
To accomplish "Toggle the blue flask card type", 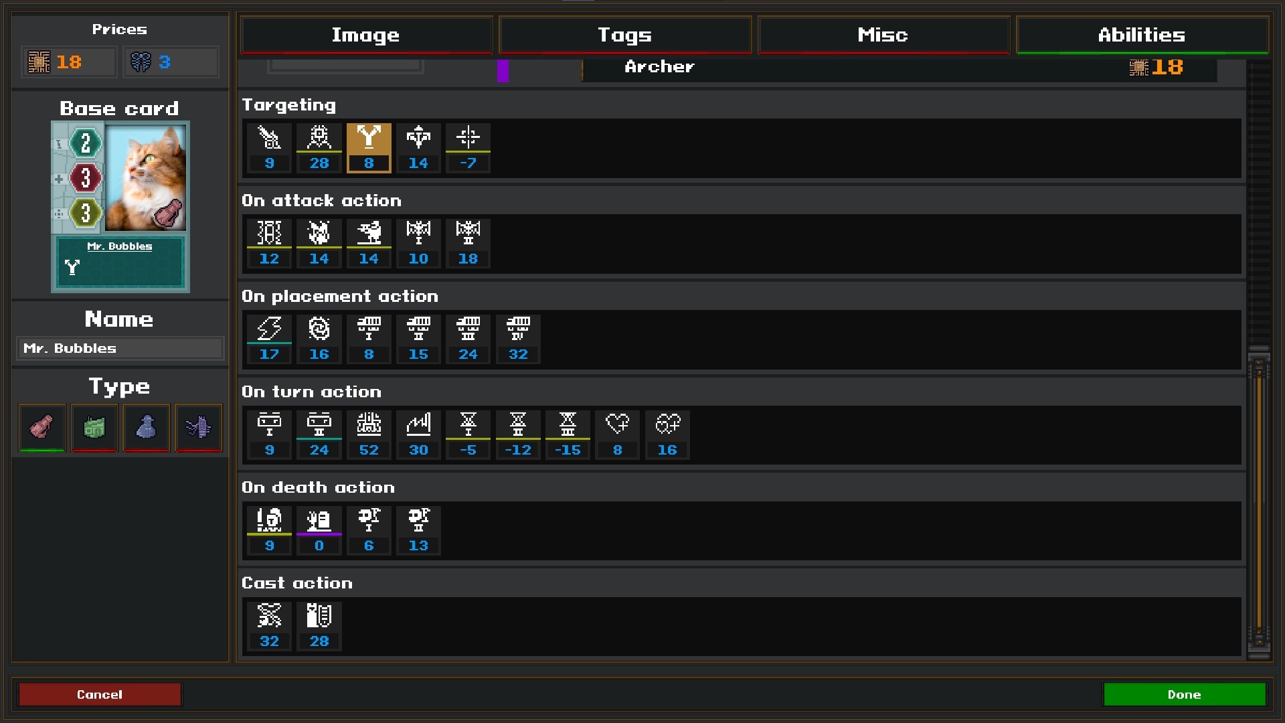I will click(146, 428).
